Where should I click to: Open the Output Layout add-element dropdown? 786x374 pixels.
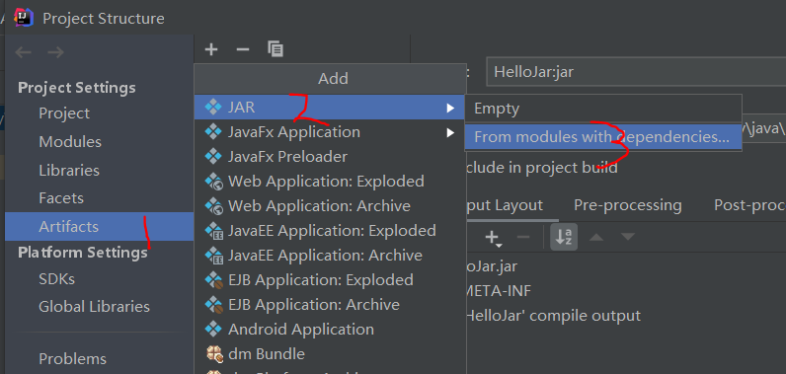[x=494, y=238]
